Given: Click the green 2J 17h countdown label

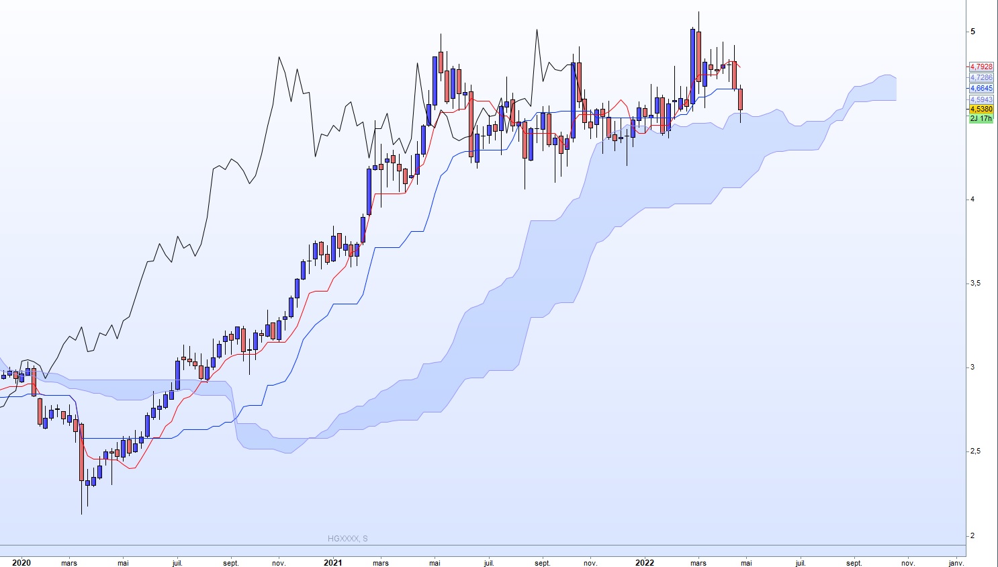Looking at the screenshot, I should 981,118.
